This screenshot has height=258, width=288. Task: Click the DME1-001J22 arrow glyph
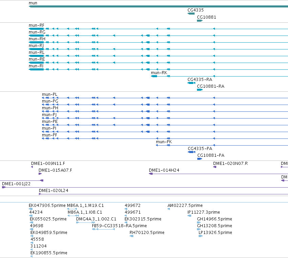(4, 188)
